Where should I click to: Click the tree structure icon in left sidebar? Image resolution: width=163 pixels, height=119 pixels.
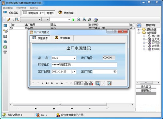[6, 31]
